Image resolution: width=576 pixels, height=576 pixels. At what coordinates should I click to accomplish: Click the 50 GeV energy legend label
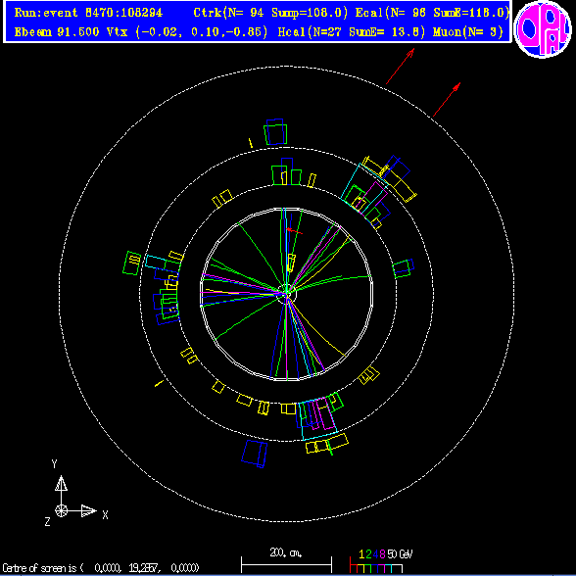coord(400,554)
